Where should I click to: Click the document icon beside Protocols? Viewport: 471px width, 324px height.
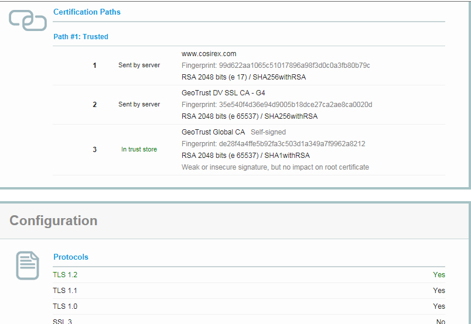(28, 266)
